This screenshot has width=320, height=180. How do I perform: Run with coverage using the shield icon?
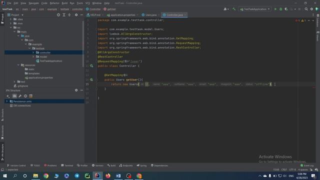pyautogui.click(x=286, y=9)
